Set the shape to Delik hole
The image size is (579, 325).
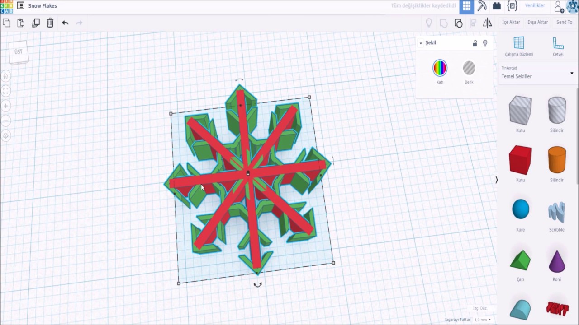[469, 68]
